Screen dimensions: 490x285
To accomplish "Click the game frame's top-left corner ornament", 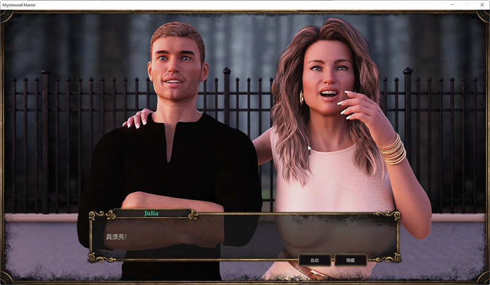I will tap(7, 16).
